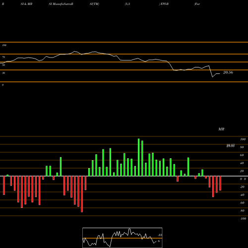248x248 pixels.
Task: Click the 'FPI-B' ticker symbol in header
Action: [165, 4]
